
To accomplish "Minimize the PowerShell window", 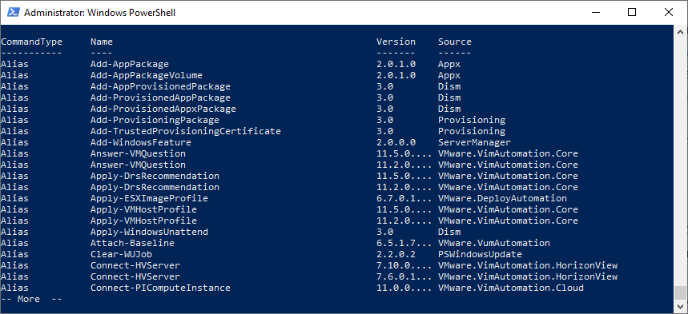I will [x=595, y=12].
